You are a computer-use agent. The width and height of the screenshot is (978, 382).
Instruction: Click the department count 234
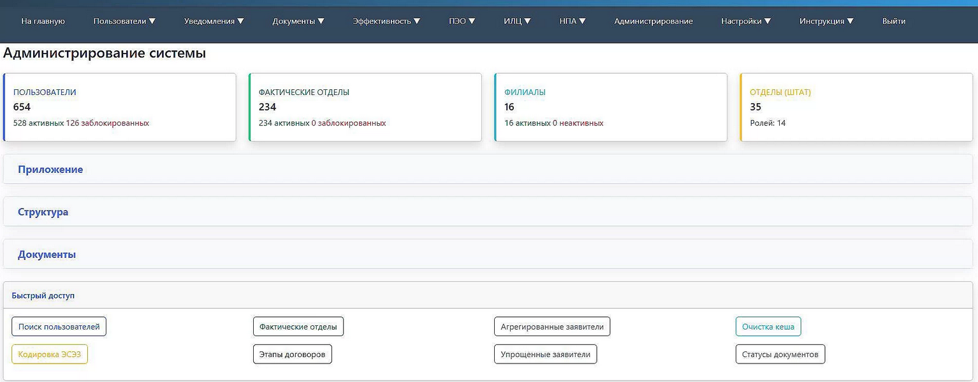267,107
